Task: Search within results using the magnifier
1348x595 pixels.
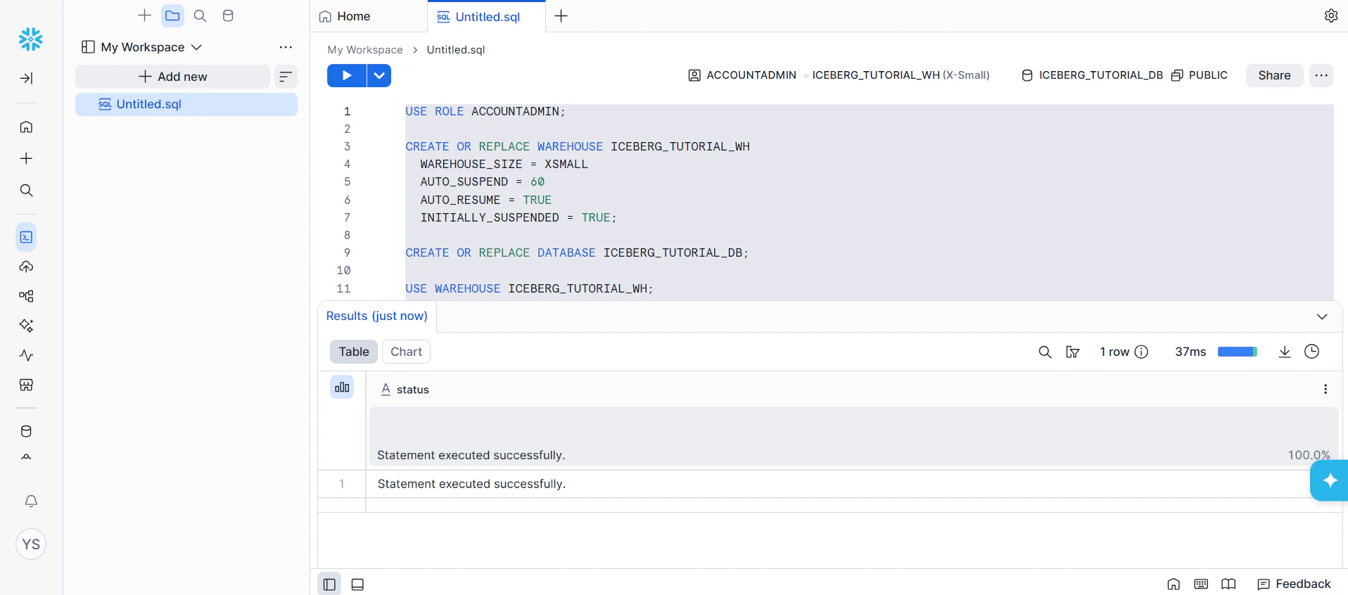Action: tap(1045, 352)
